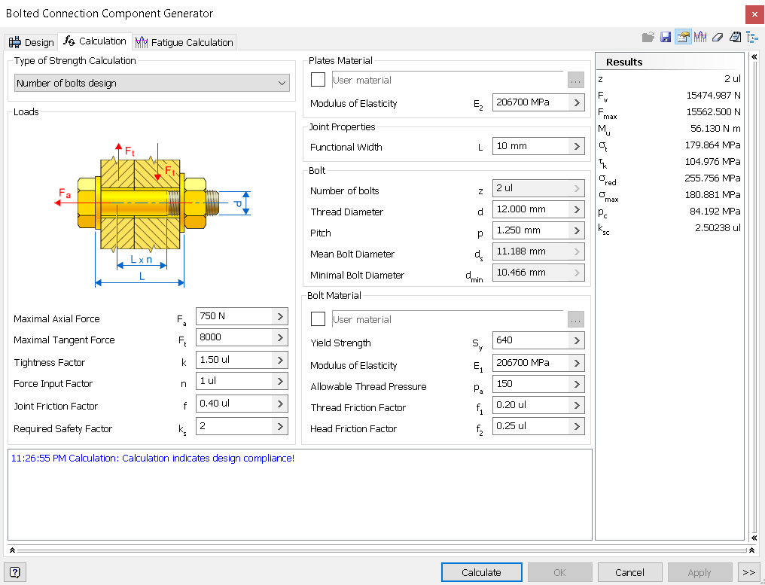Switch to the Fatigue Calculation tab
Screen dimensions: 765x585
(184, 41)
